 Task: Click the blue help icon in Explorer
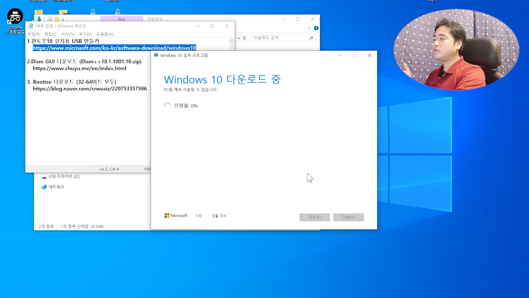(x=316, y=28)
